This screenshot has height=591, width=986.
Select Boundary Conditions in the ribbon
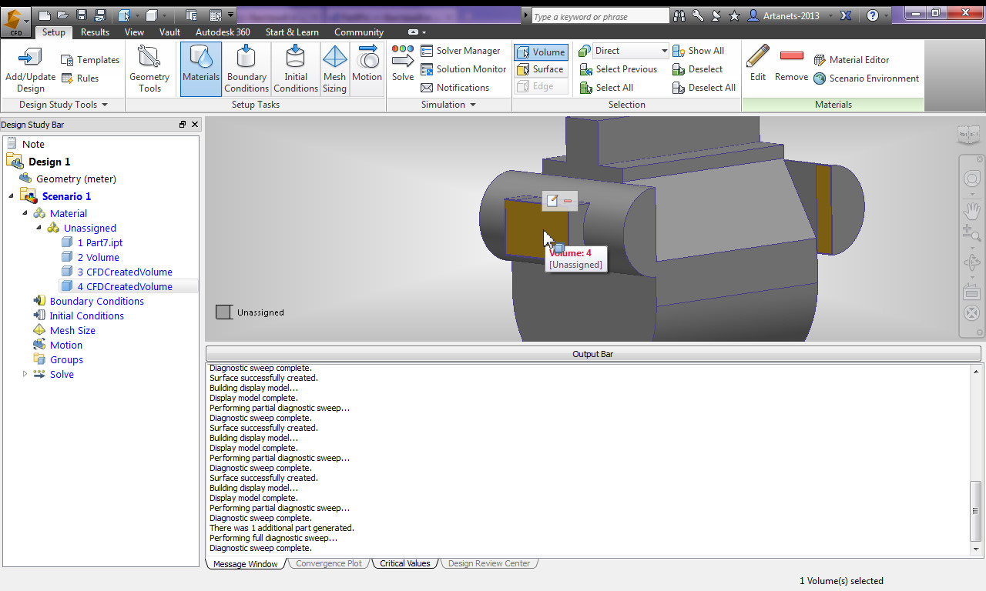coord(246,69)
